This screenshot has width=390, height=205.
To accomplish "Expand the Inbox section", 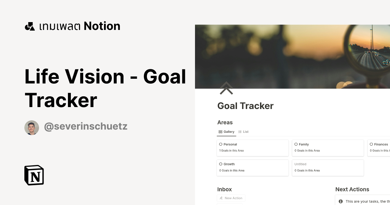I will tap(224, 189).
